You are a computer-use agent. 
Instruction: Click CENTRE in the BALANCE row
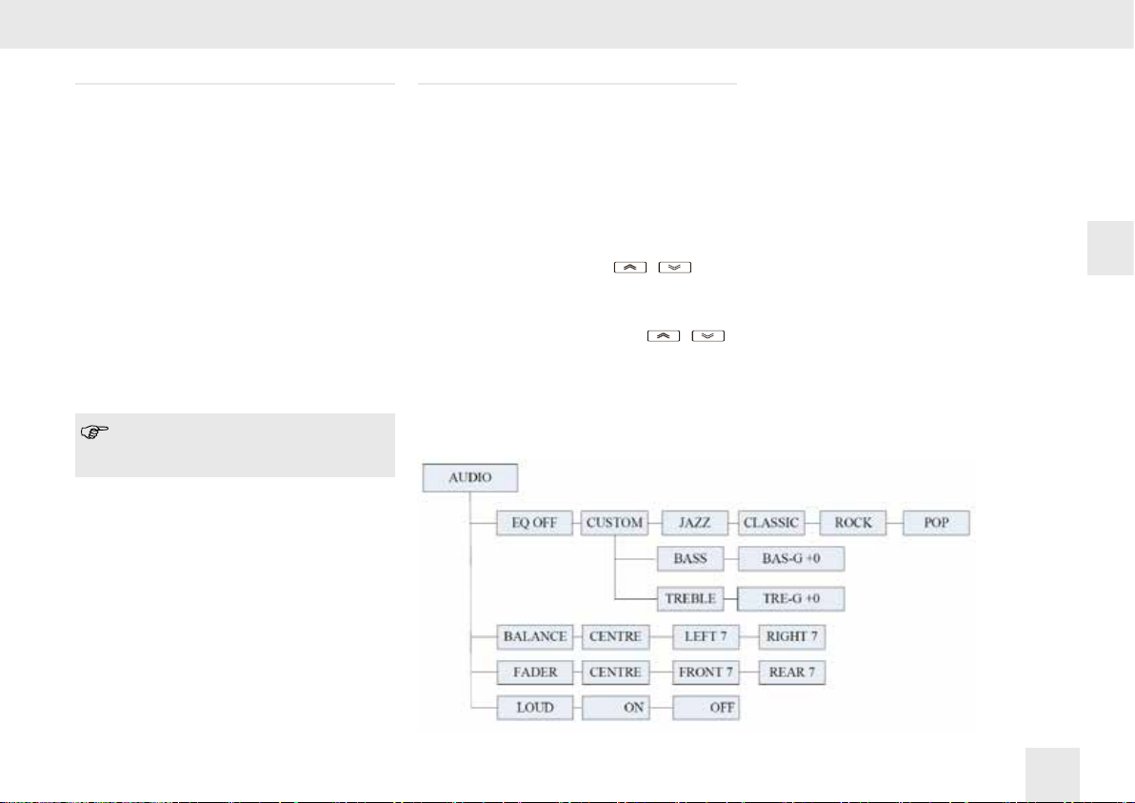coord(615,637)
